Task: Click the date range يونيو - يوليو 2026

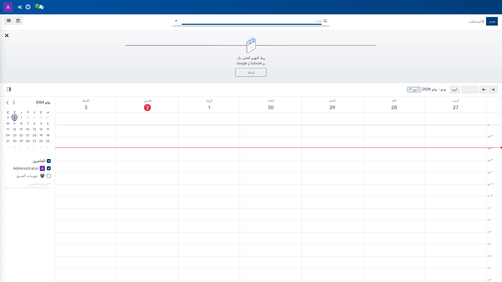Action: 434,89
